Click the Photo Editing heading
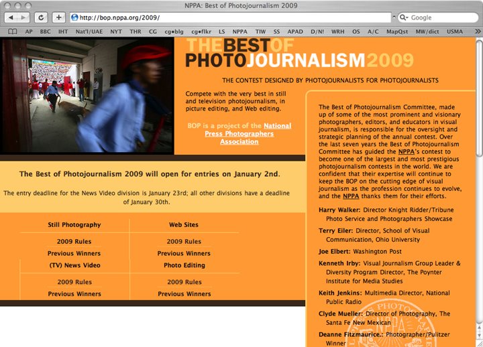This screenshot has width=483, height=347. (x=184, y=265)
